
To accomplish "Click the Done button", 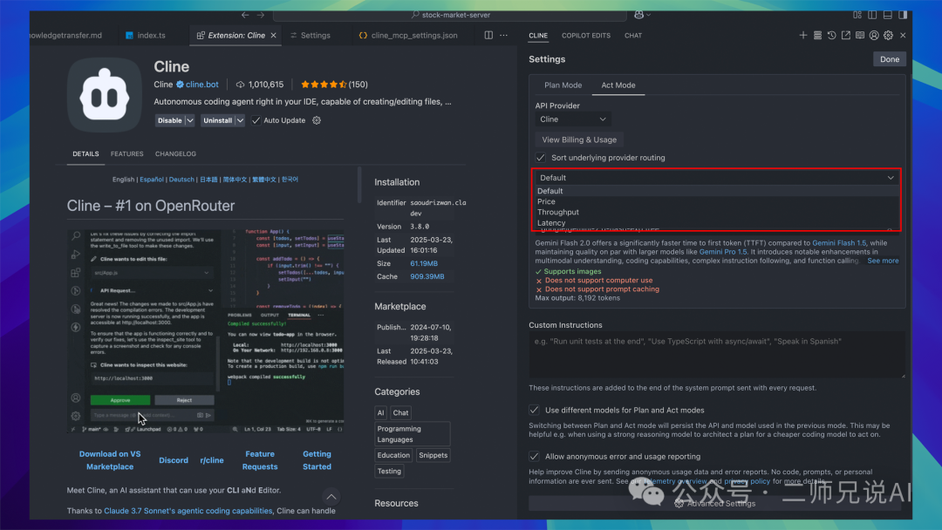I will coord(890,59).
